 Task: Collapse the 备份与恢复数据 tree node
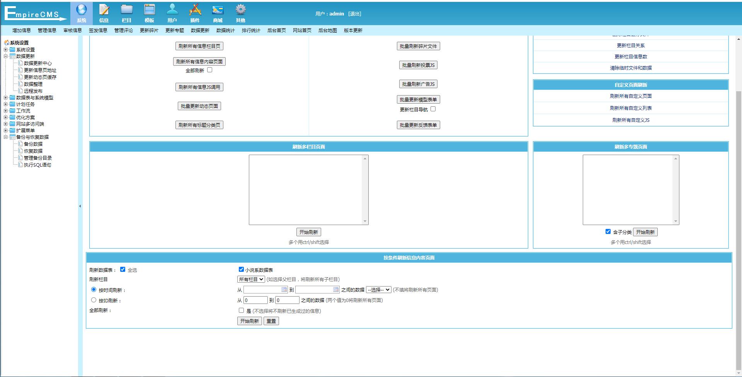coord(6,137)
